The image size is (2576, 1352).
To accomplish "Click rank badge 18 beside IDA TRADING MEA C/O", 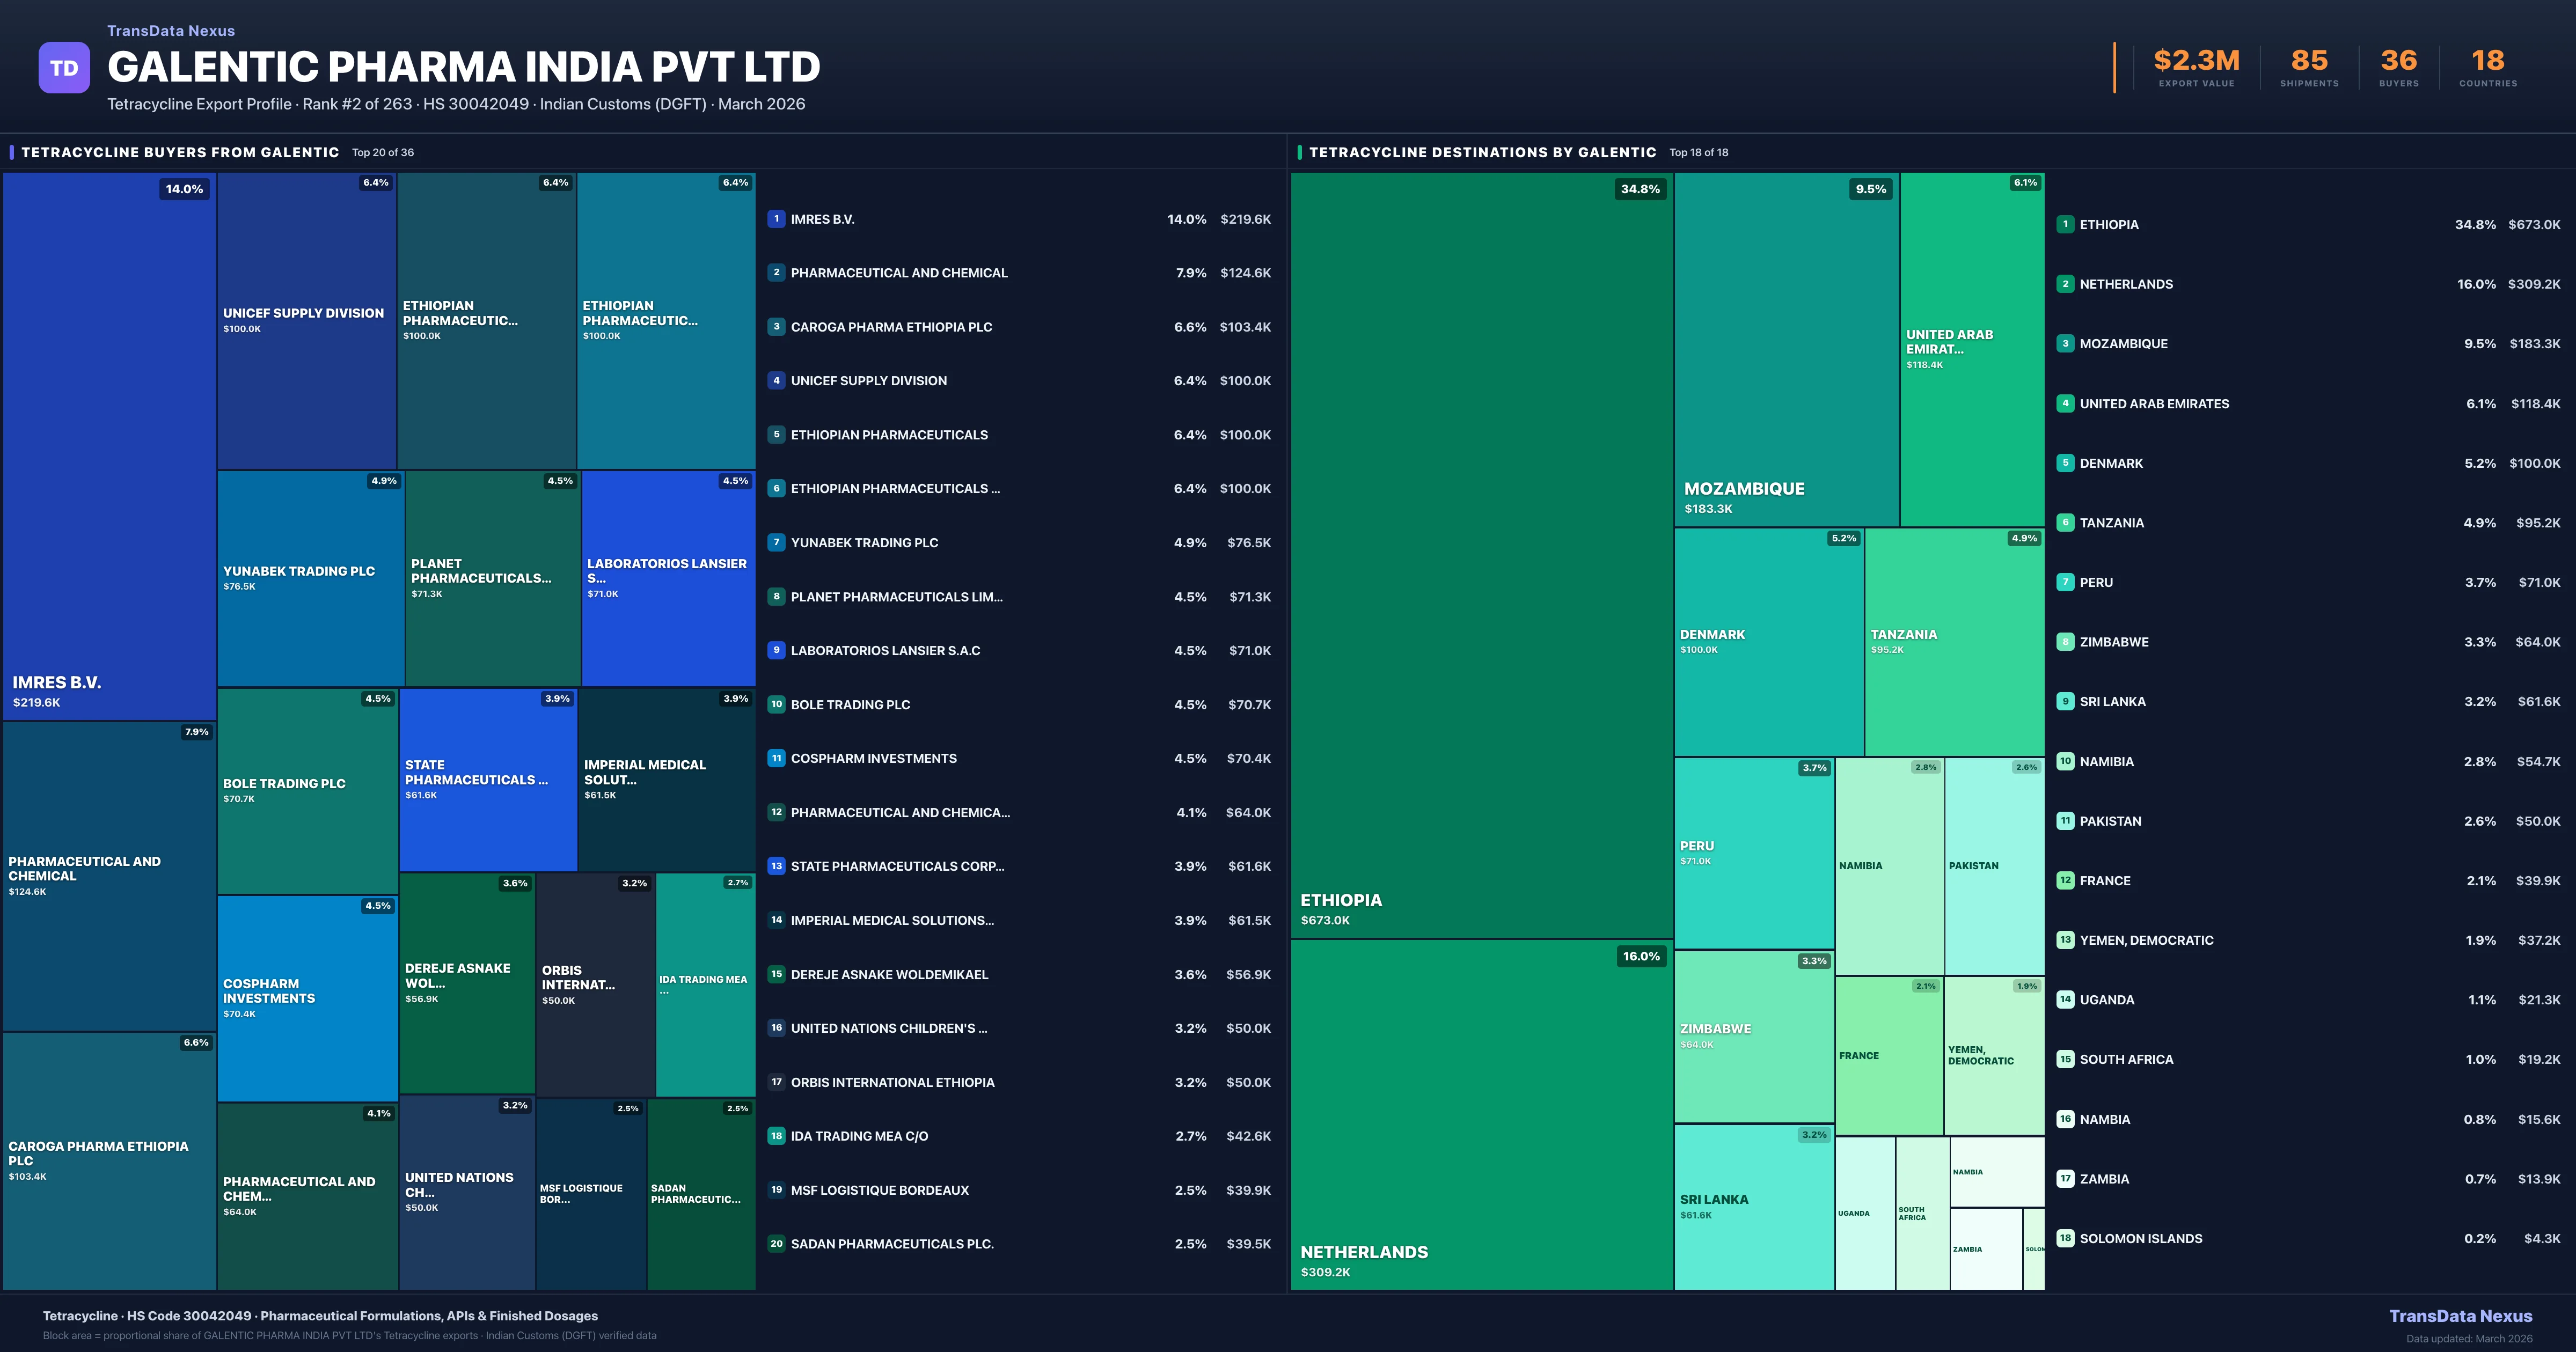I will point(776,1136).
